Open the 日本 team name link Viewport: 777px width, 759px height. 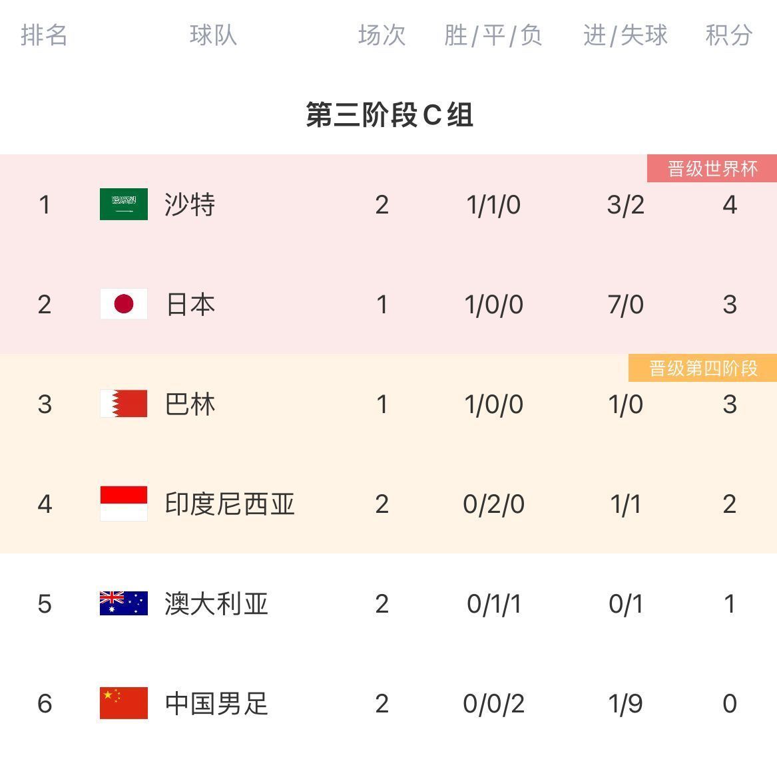pos(190,304)
